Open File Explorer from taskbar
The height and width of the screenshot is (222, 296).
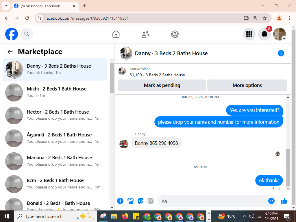coord(114,216)
